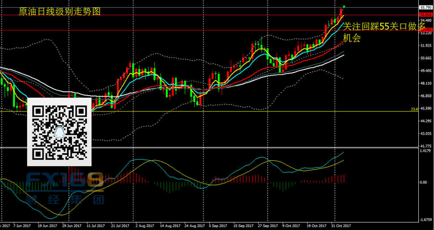Click the 财经集团 text under the logo
The image size is (434, 230).
tap(65, 199)
